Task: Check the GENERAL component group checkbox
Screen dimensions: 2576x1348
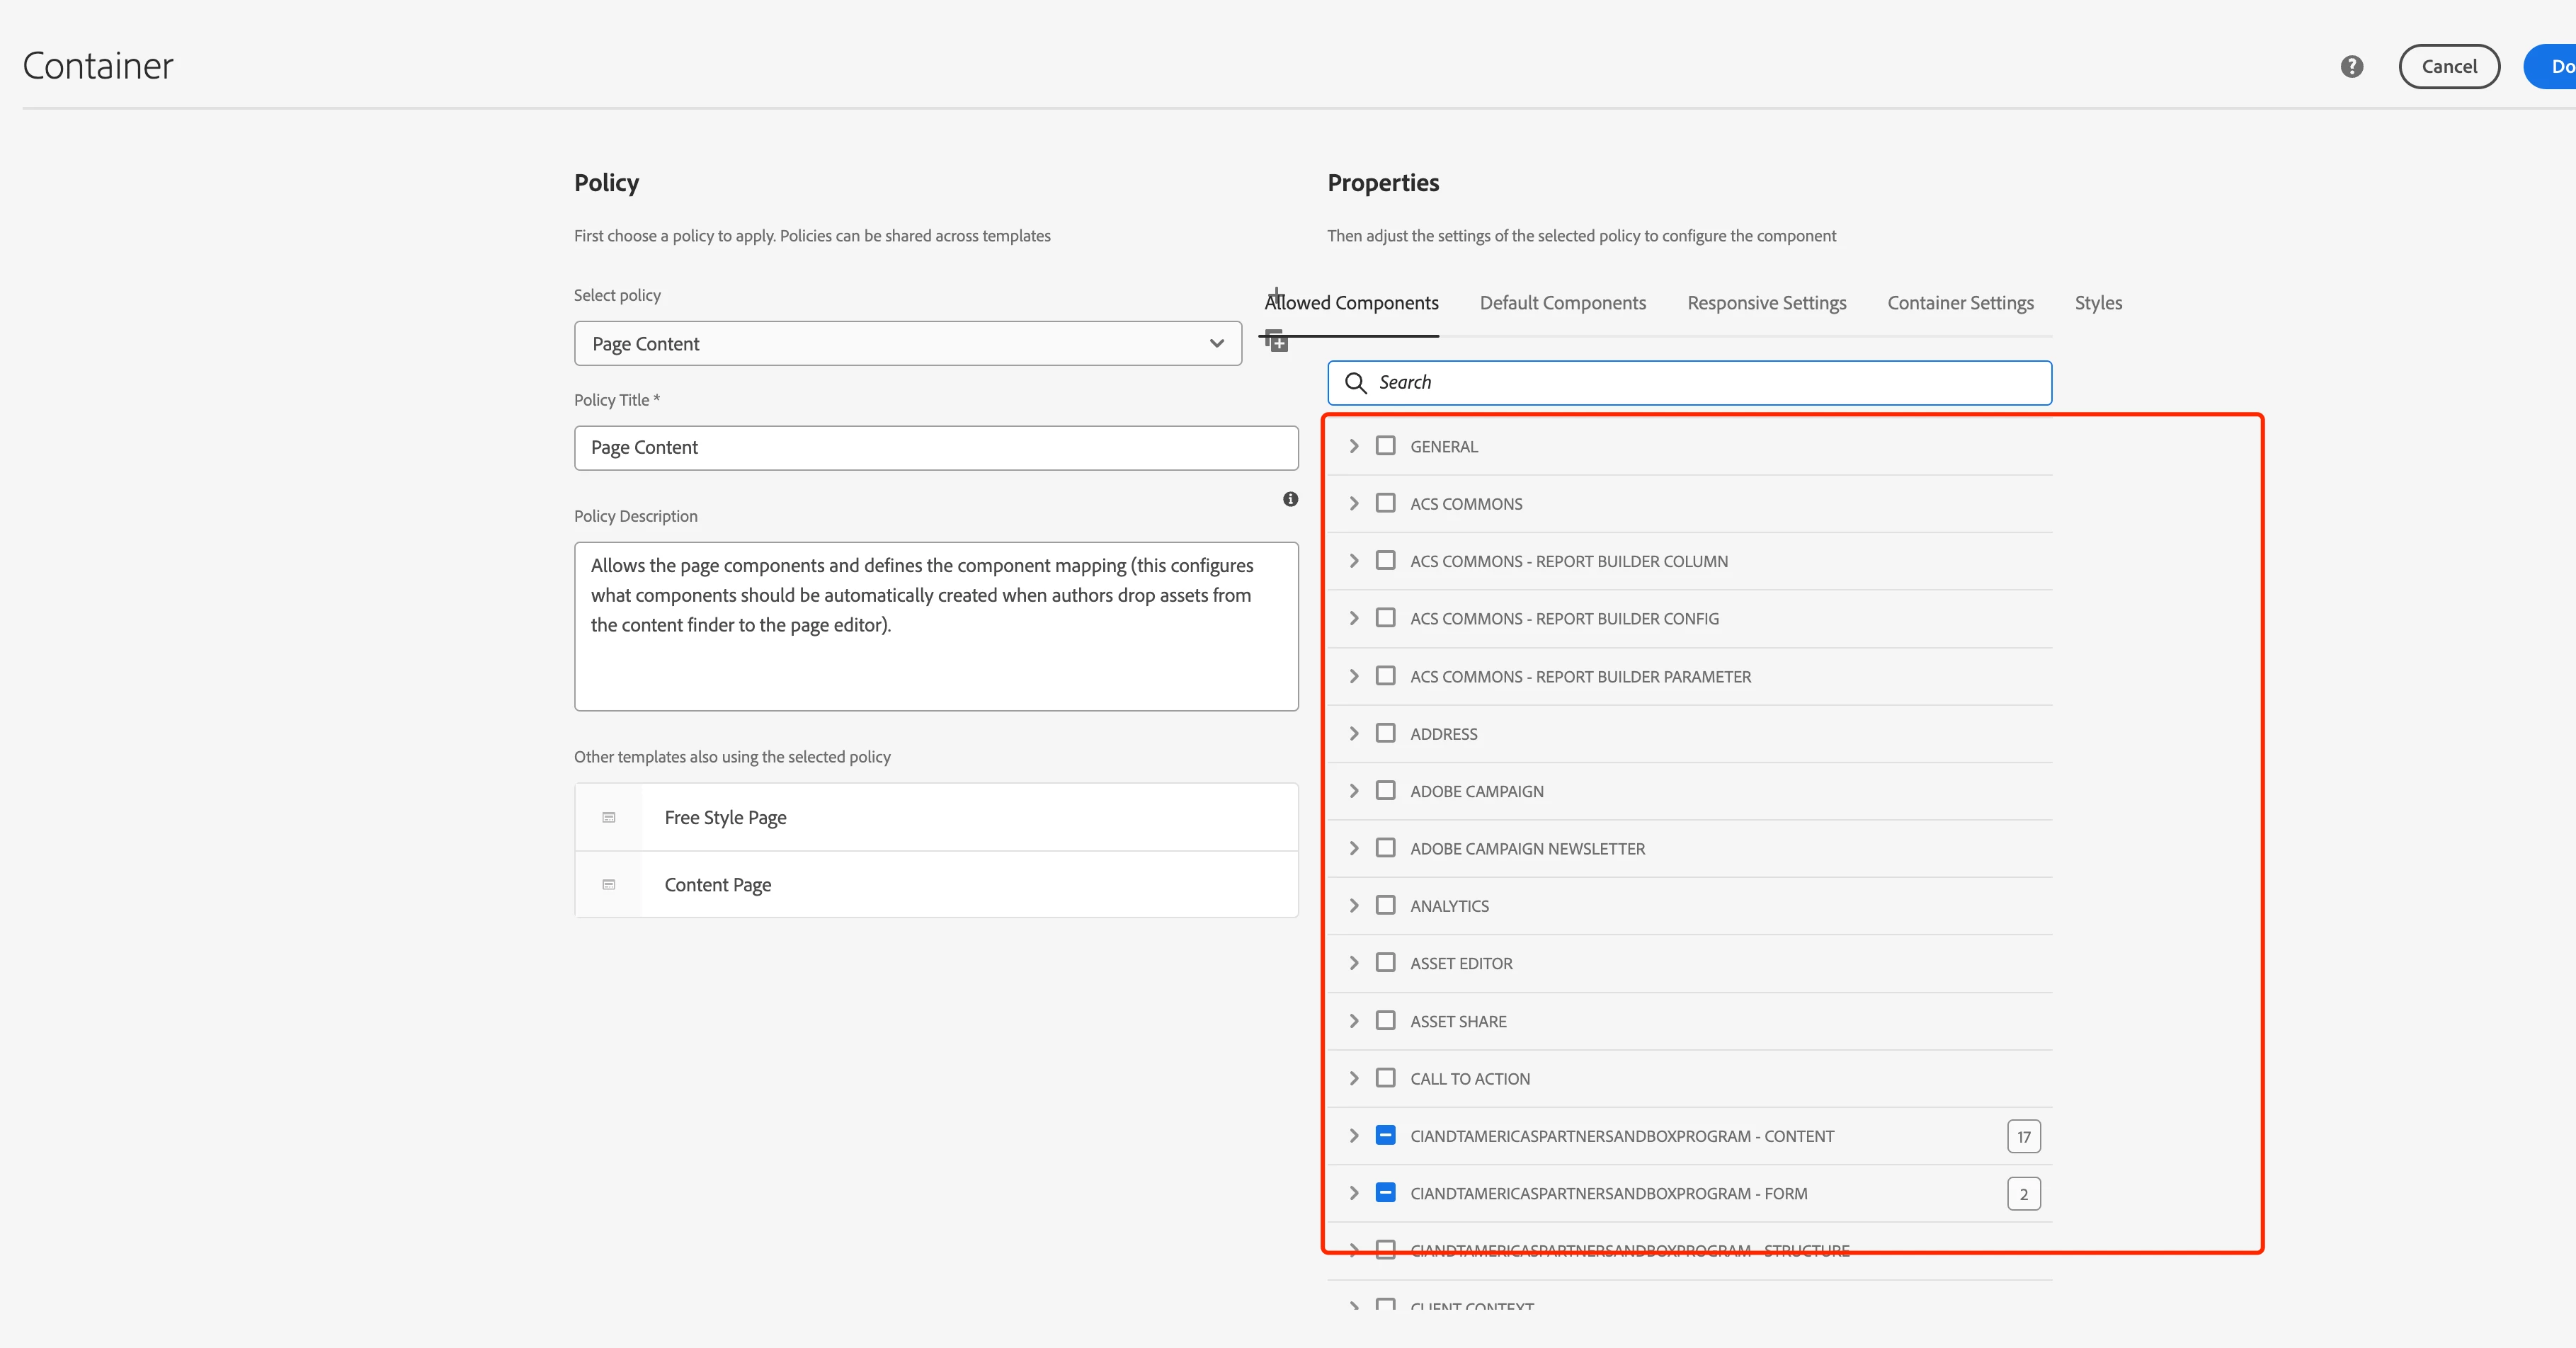Action: point(1385,446)
